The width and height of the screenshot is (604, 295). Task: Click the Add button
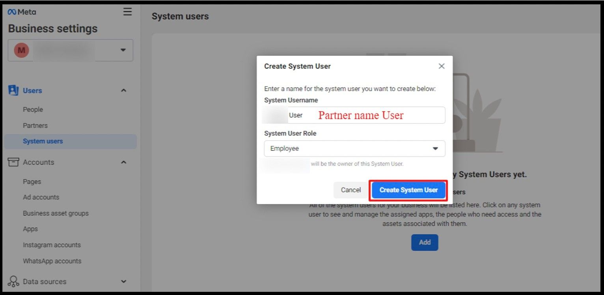tap(425, 242)
